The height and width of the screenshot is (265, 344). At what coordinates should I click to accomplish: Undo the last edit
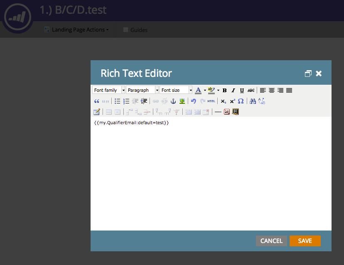pyautogui.click(x=193, y=101)
